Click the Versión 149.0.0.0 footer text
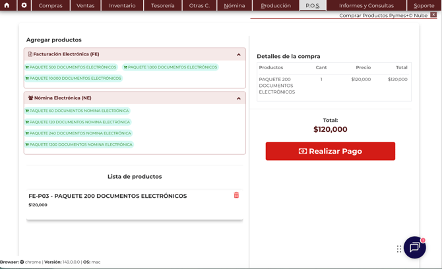Viewport: 442px width, 269px height. (x=62, y=262)
